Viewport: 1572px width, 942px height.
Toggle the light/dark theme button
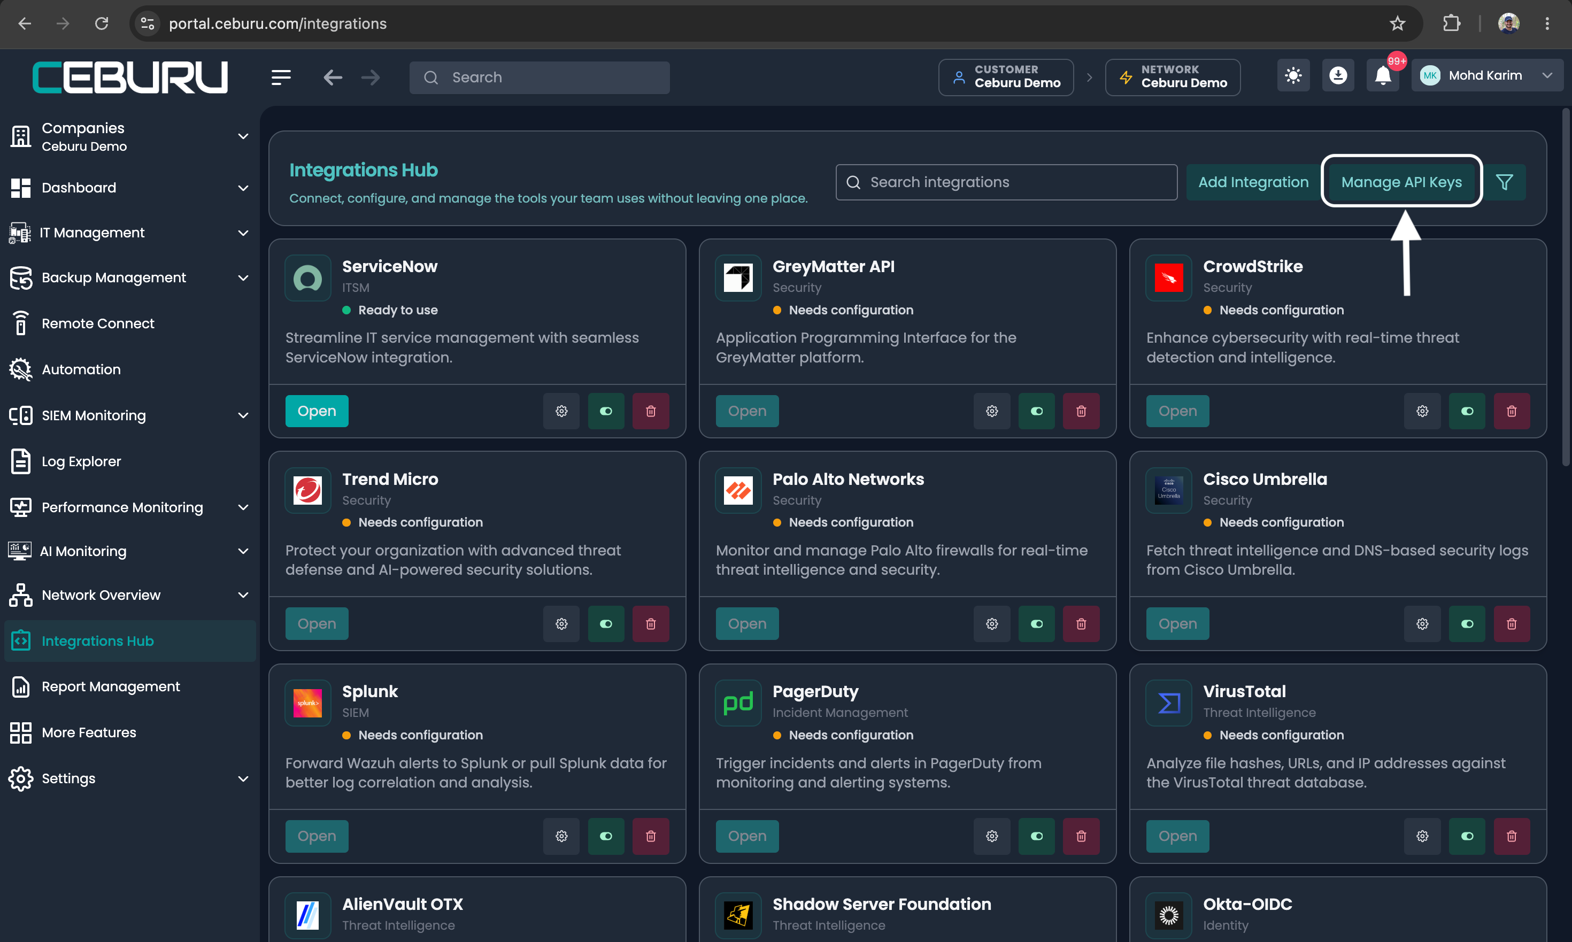[1293, 76]
